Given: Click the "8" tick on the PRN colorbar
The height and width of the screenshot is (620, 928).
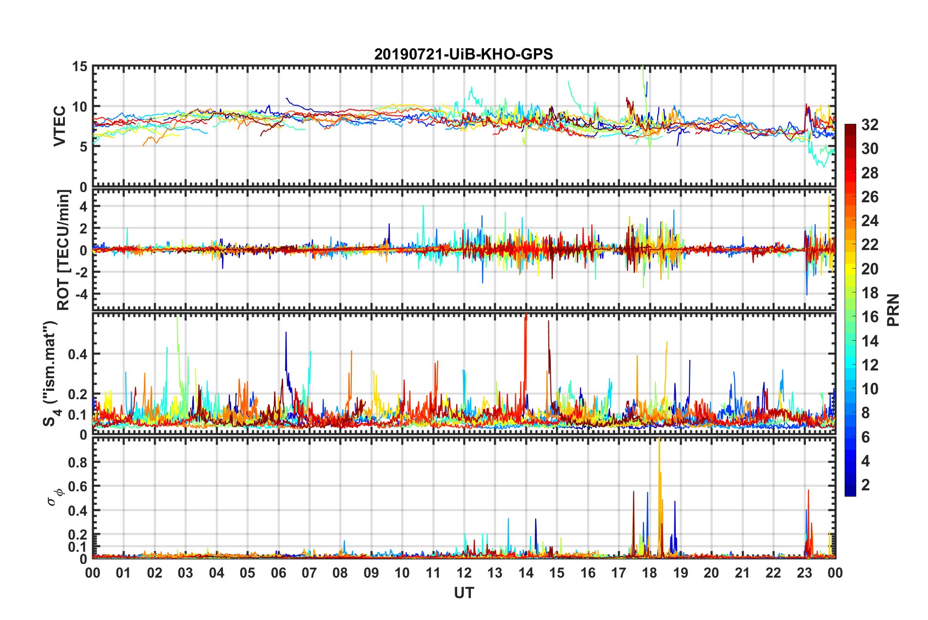Looking at the screenshot, I should (x=866, y=413).
